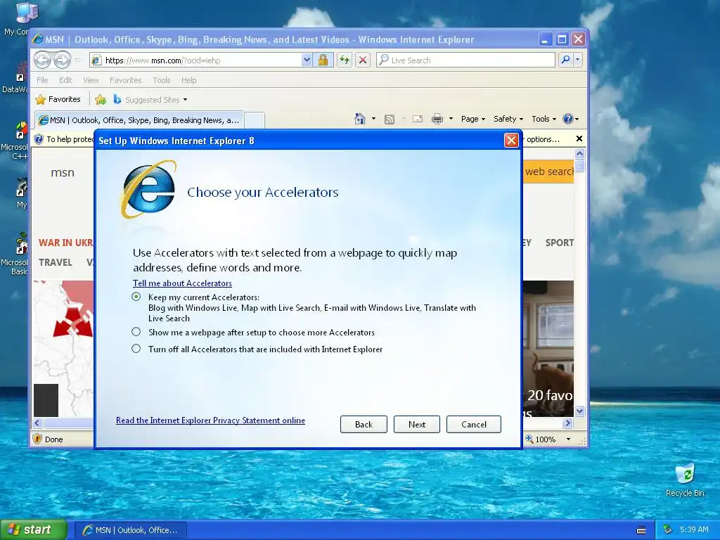This screenshot has height=540, width=720.
Task: Refresh the page with green arrows icon
Action: [345, 60]
